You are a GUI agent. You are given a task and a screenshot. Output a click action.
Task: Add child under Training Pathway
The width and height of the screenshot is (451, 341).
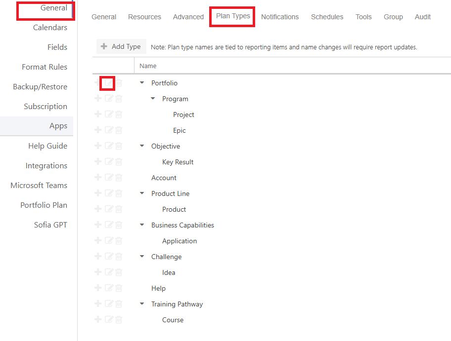98,303
